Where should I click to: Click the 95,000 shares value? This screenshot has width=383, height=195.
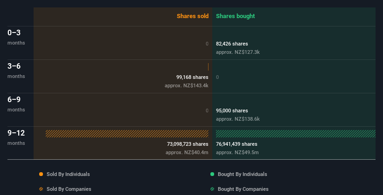[232, 110]
